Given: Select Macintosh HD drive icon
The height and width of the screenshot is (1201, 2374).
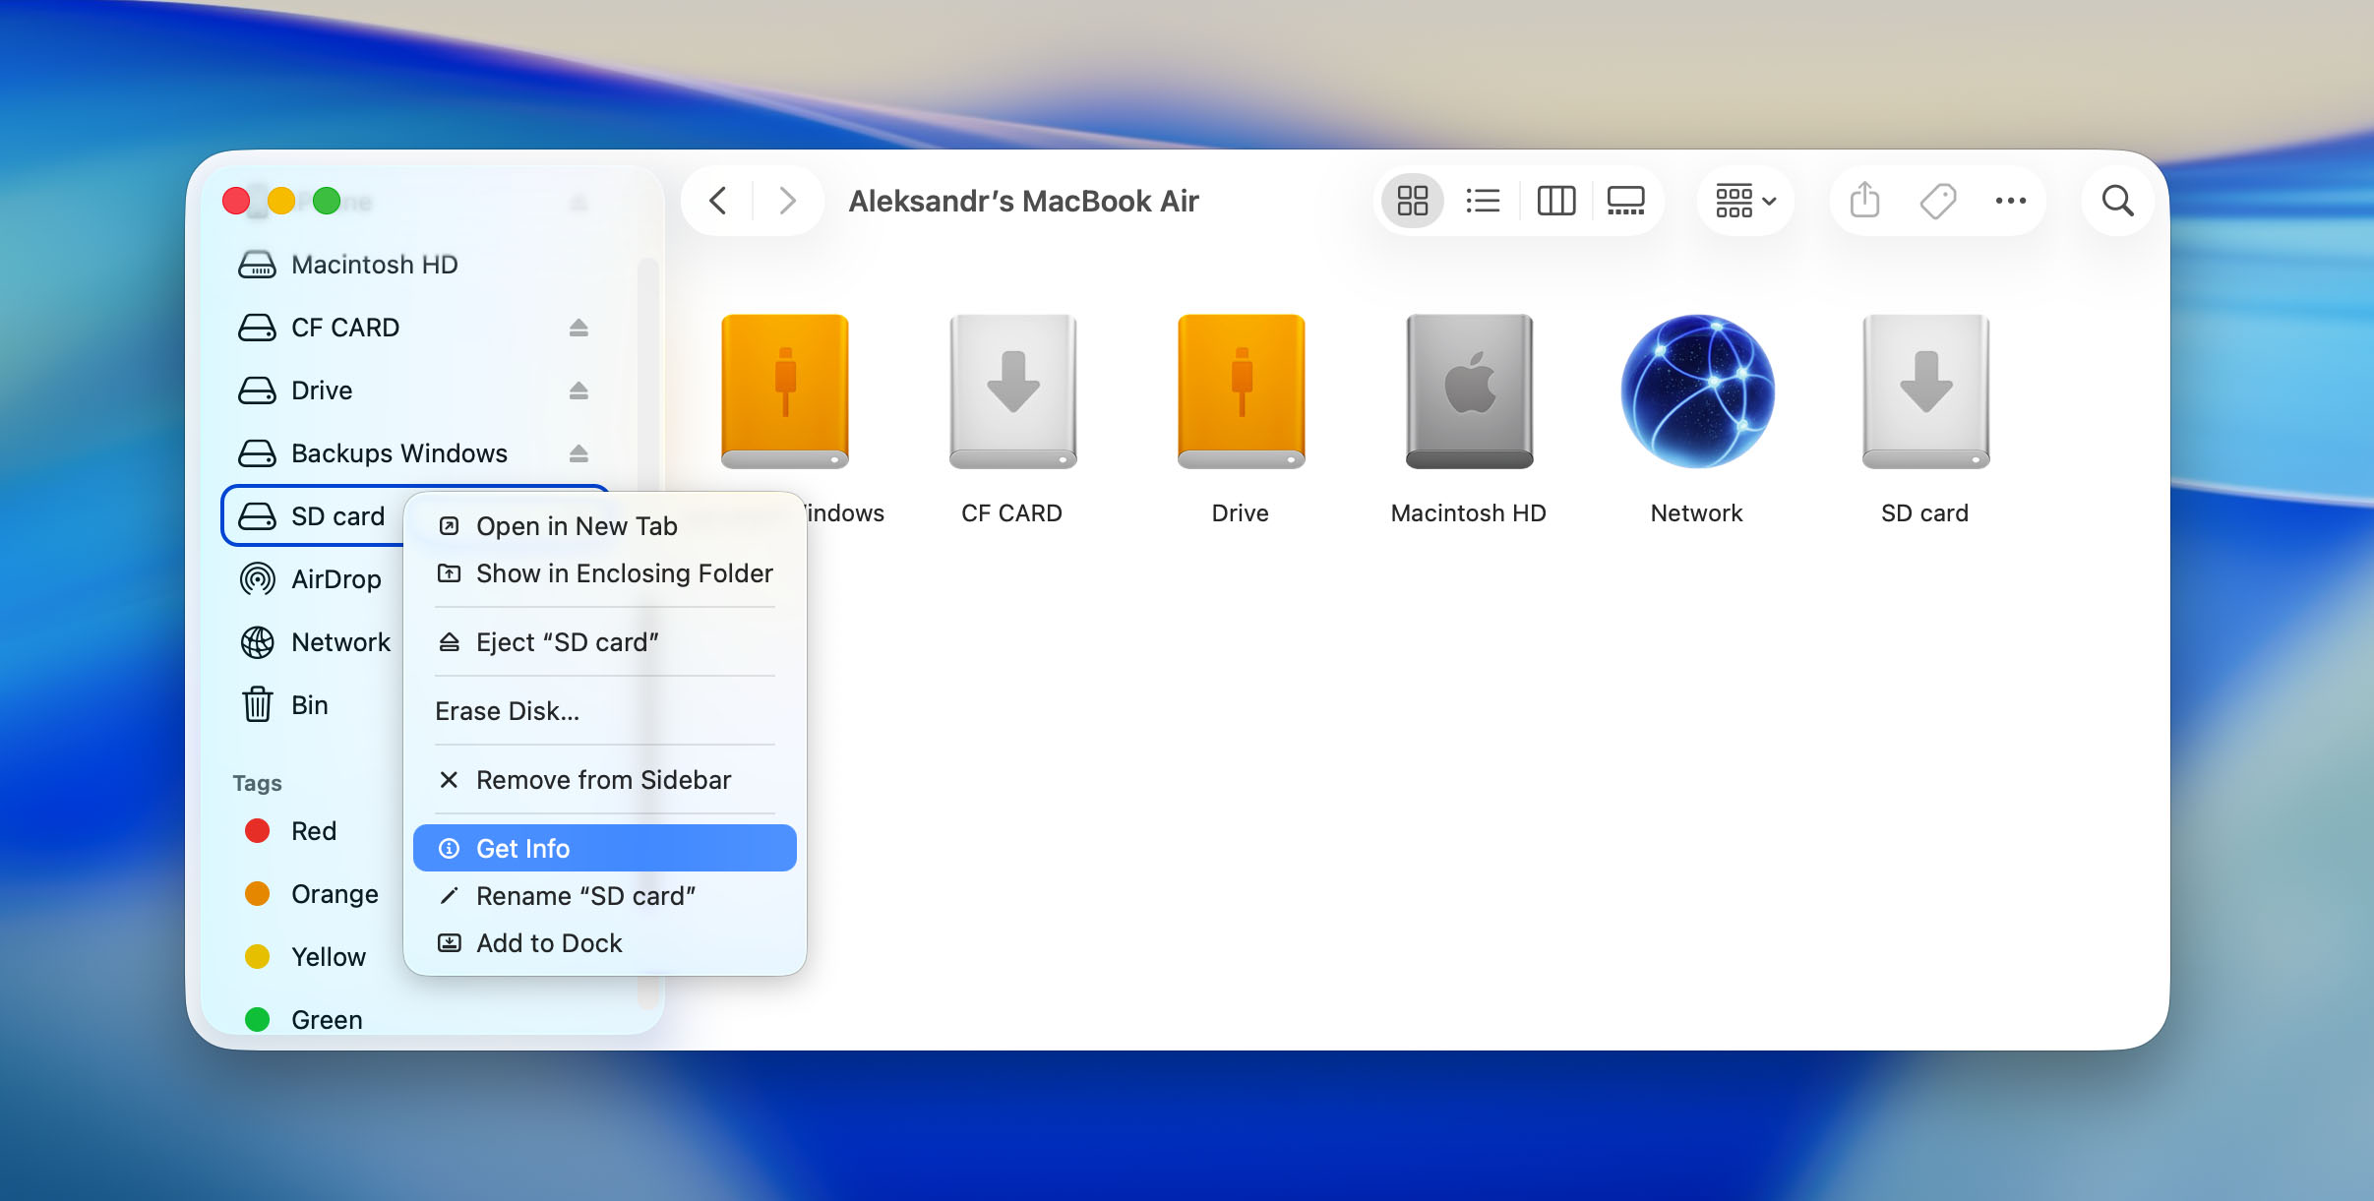Looking at the screenshot, I should click(x=1469, y=391).
